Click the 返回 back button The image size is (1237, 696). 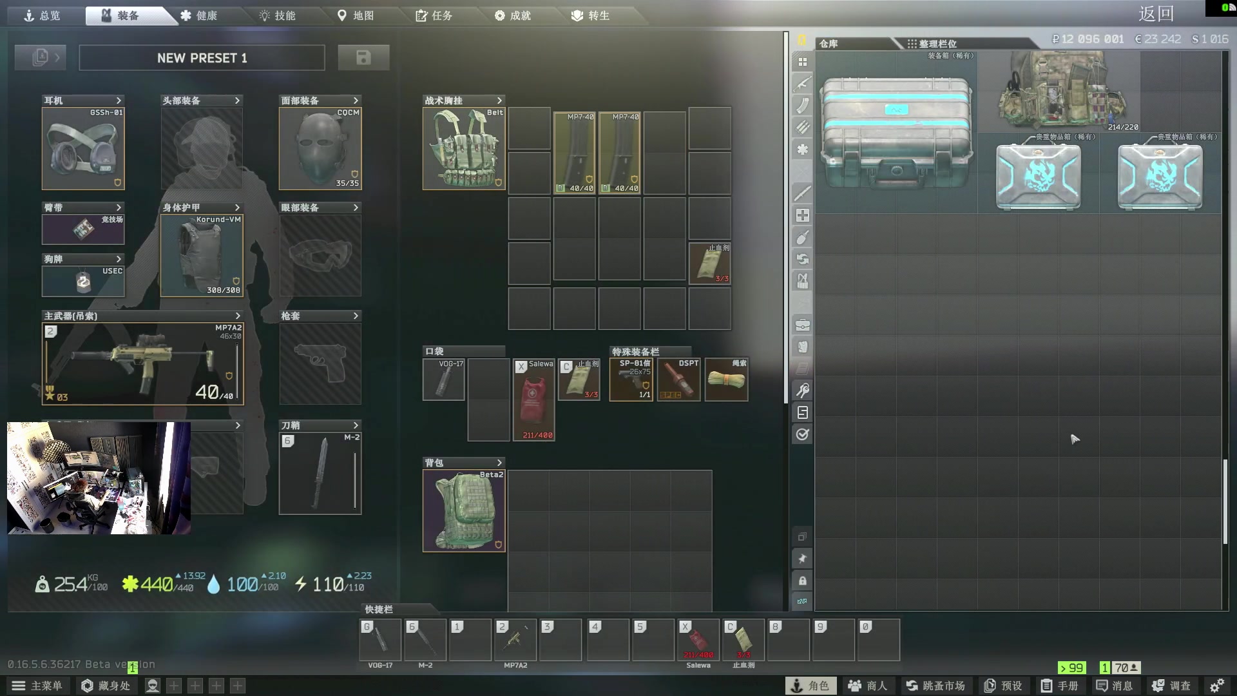point(1156,14)
